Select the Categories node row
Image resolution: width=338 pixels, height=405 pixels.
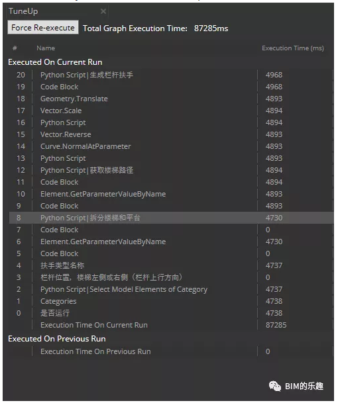coord(171,301)
